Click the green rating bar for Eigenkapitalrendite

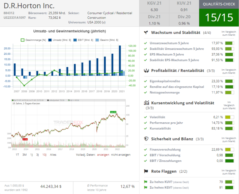tap(230, 81)
